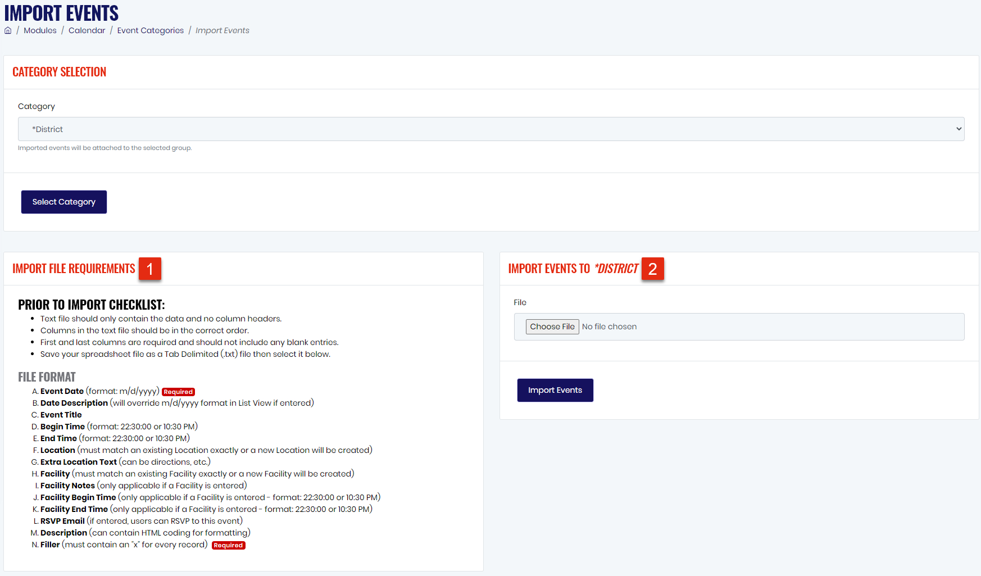Click the End Time format line

(115, 438)
